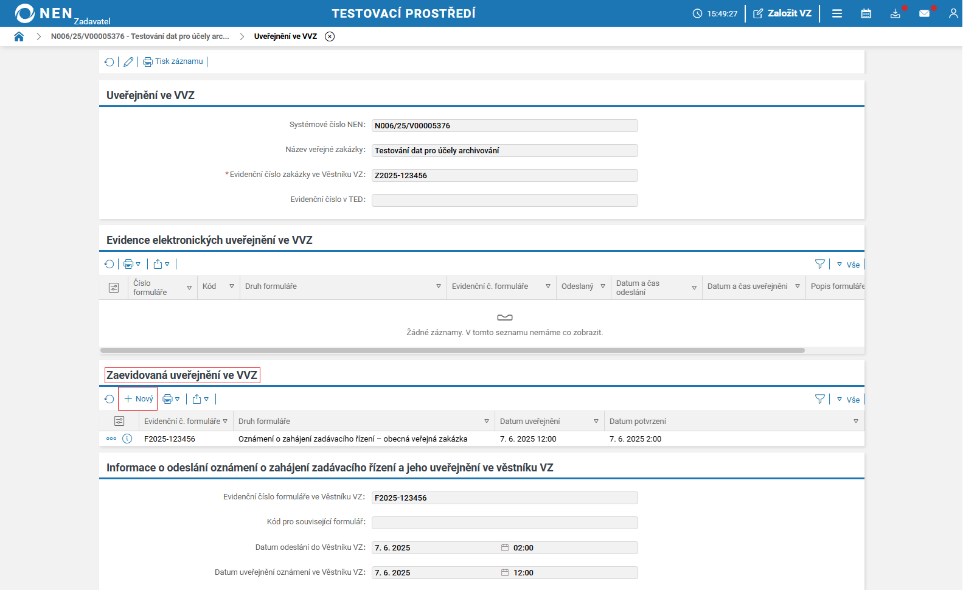Viewport: 963px width, 590px height.
Task: Open the Vše filter dropdown in Evidence section
Action: [x=849, y=265]
